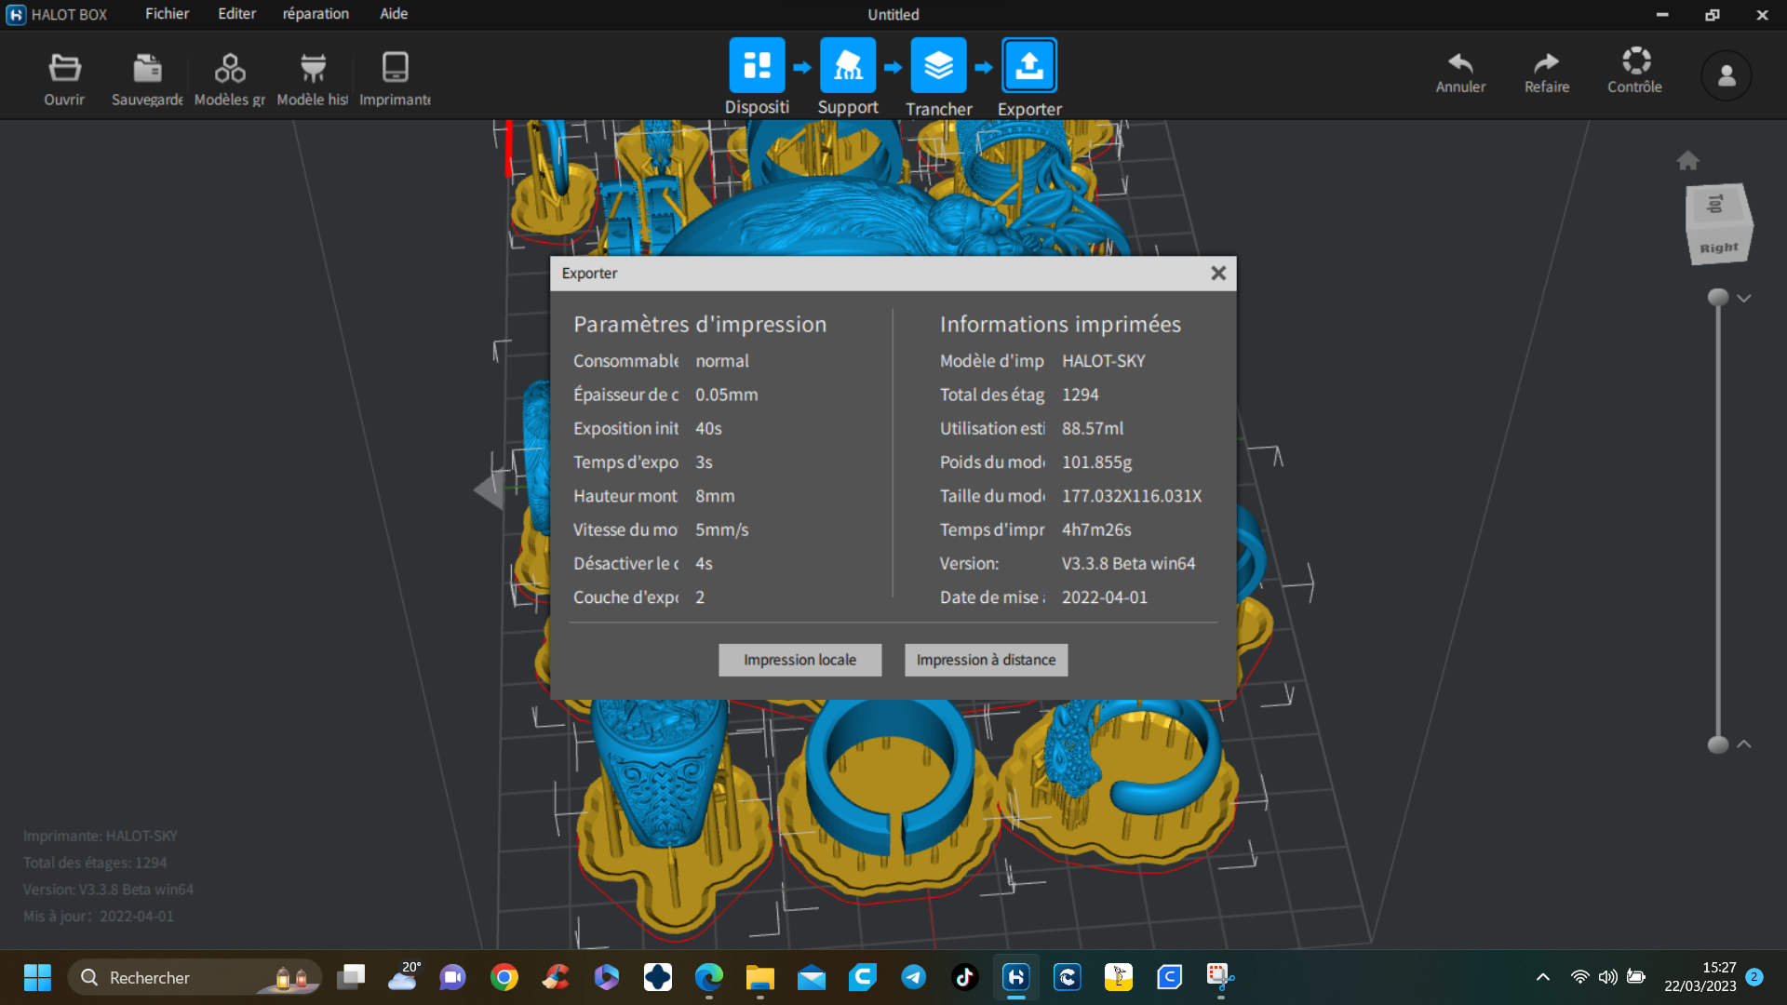Click the 5mm/s motor speed value
Viewport: 1787px width, 1005px height.
coord(721,529)
